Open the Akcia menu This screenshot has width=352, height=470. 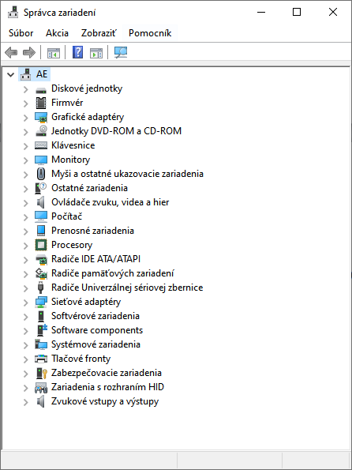click(57, 33)
